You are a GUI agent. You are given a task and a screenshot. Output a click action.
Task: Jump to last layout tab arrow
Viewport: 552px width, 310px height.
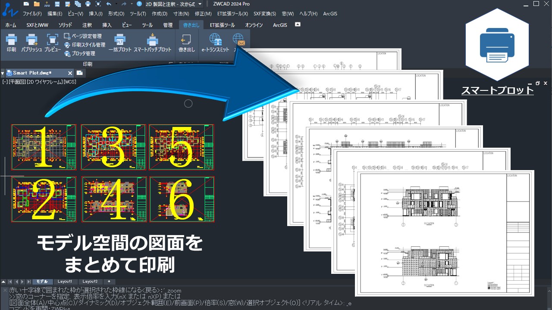[x=28, y=282]
